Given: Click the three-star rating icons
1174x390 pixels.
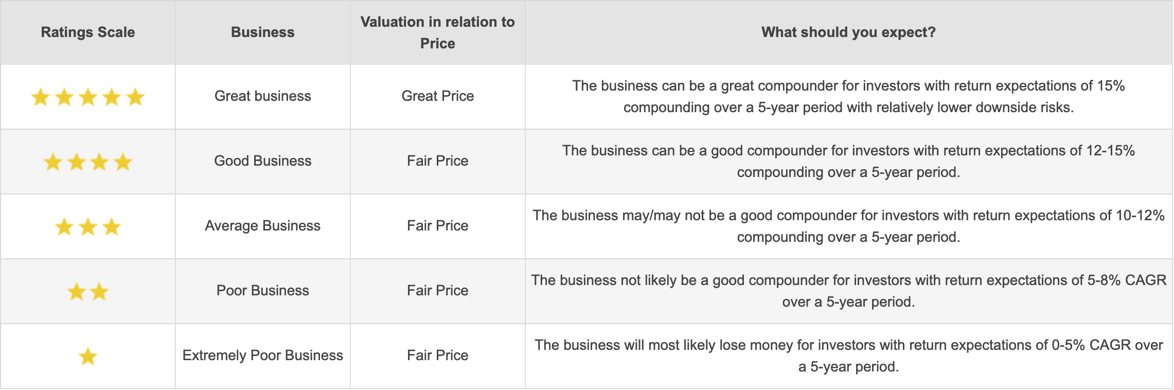Looking at the screenshot, I should point(88,226).
